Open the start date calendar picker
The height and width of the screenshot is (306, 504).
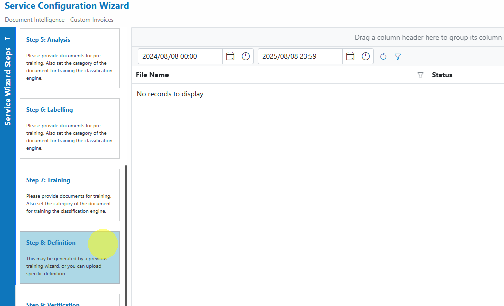(230, 56)
